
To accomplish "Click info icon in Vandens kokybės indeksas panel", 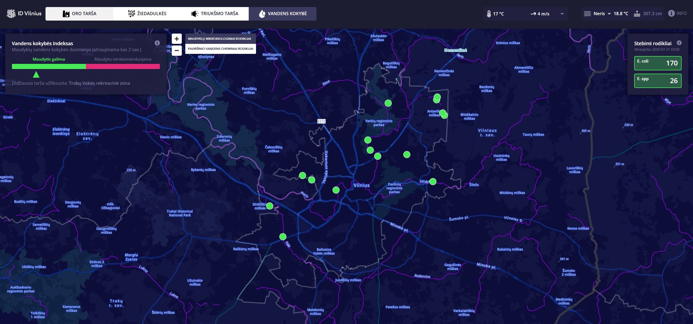I will click(x=157, y=43).
